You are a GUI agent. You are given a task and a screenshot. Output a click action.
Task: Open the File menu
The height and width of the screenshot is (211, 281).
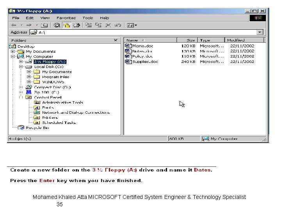[x=16, y=18]
